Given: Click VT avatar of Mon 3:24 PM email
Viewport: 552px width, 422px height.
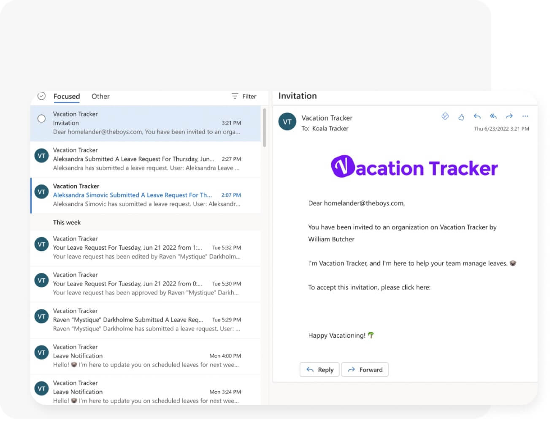Looking at the screenshot, I should tap(41, 389).
